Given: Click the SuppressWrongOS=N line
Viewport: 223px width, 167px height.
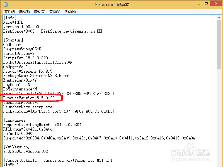Looking at the screenshot, I should pos(22,49).
